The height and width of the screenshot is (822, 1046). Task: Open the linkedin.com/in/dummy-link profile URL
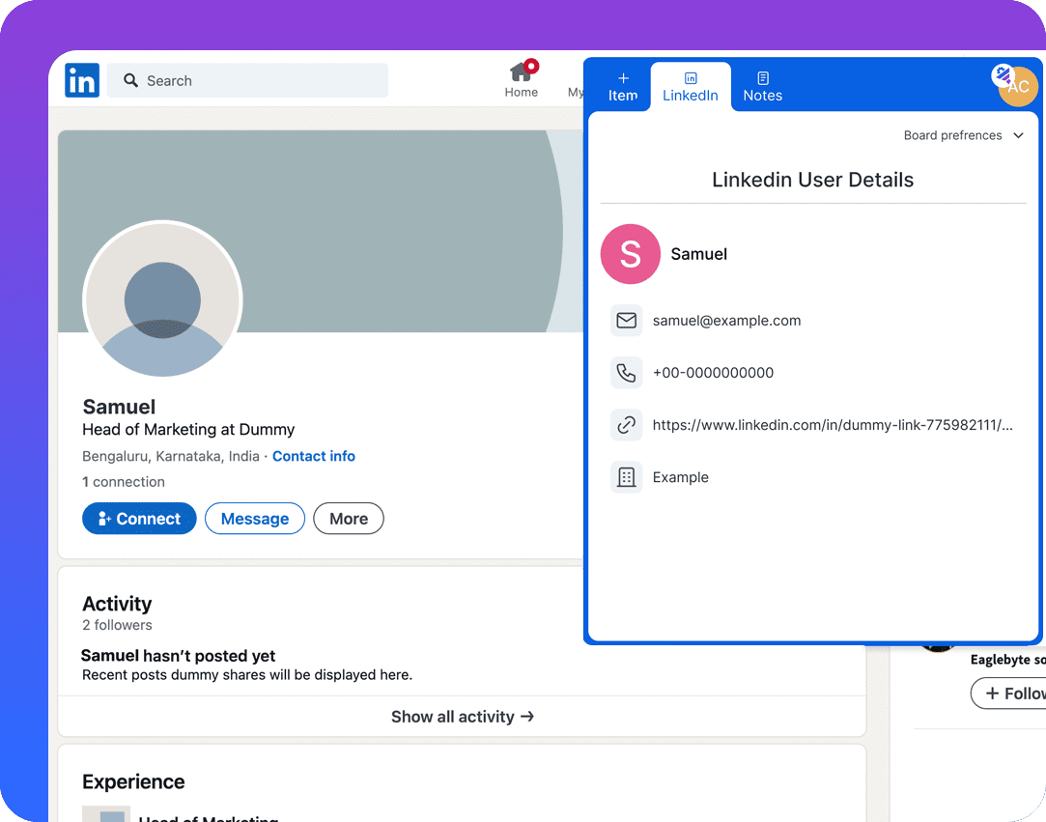833,425
